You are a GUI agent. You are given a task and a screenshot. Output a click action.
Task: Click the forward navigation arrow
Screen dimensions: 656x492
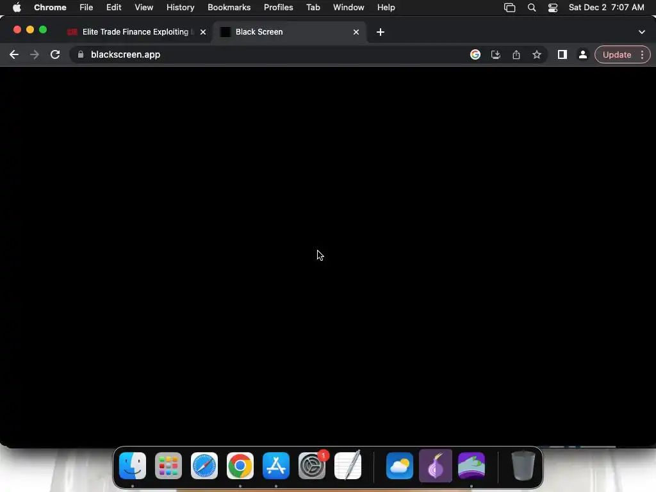[x=35, y=55]
